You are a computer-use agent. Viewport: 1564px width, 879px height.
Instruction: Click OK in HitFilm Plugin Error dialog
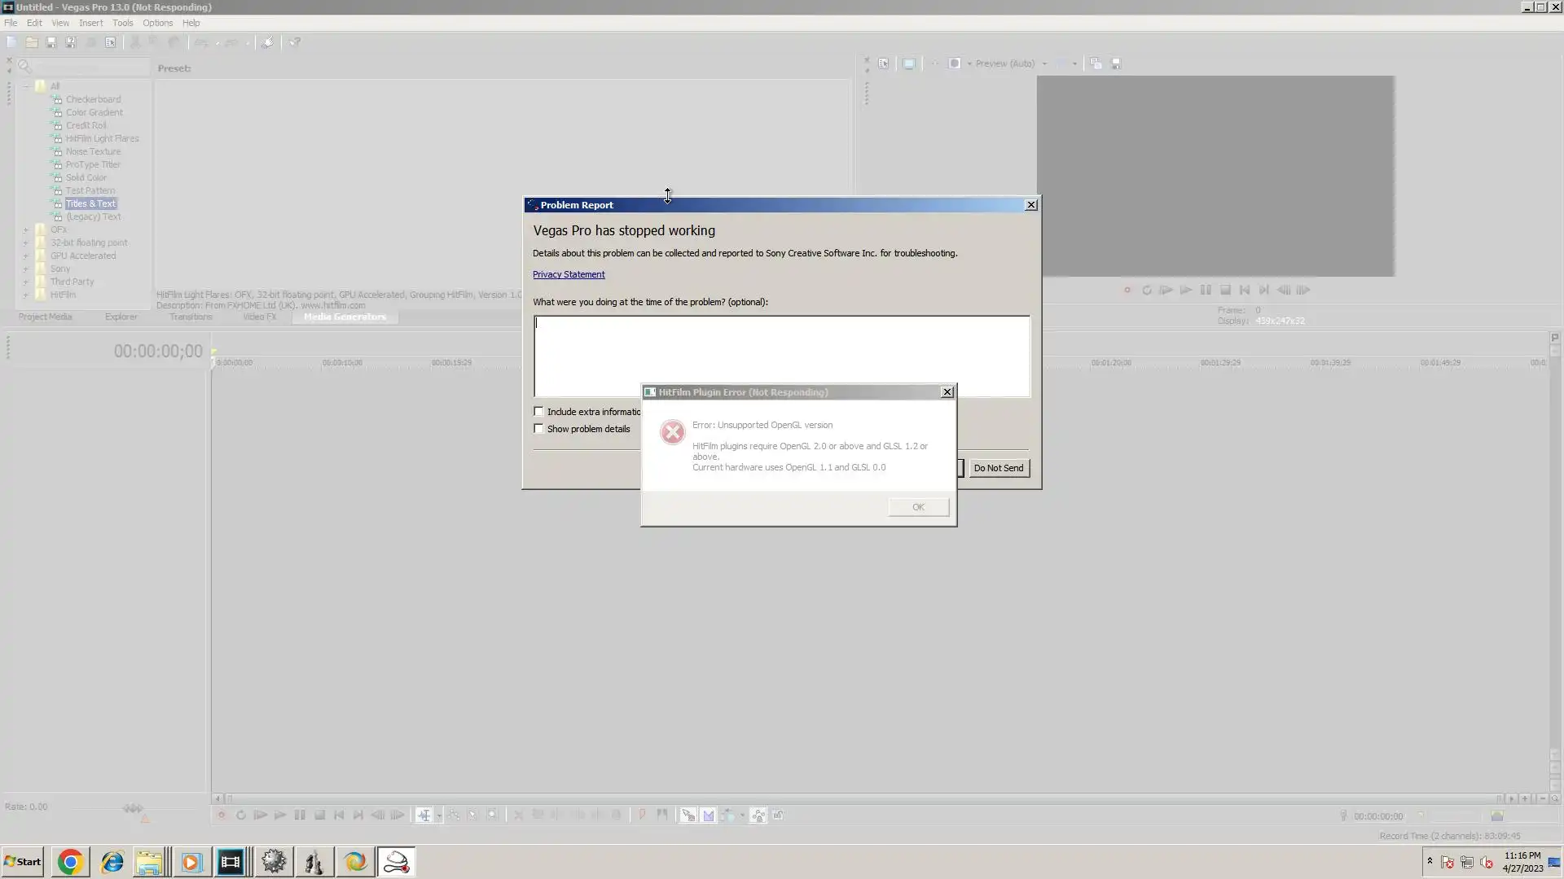(918, 507)
